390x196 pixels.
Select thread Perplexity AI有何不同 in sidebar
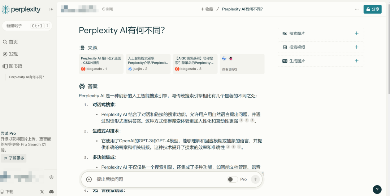point(27,77)
